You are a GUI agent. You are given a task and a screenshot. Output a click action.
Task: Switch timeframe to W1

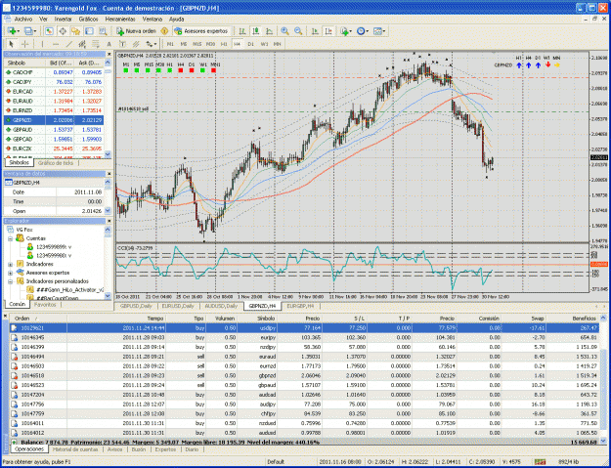(x=264, y=44)
